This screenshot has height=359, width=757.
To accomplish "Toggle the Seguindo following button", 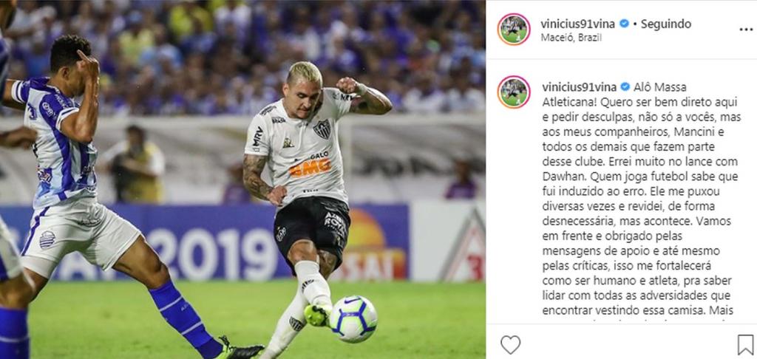I will coord(666,24).
